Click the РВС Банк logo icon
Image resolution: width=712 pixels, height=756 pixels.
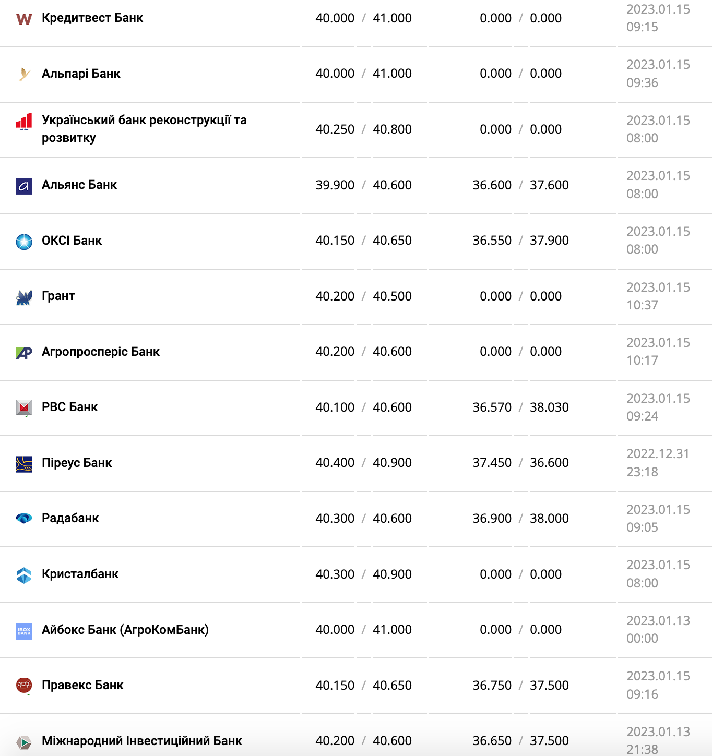click(24, 408)
